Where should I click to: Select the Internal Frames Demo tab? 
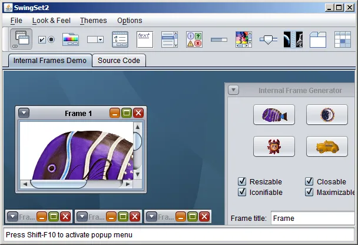(50, 61)
